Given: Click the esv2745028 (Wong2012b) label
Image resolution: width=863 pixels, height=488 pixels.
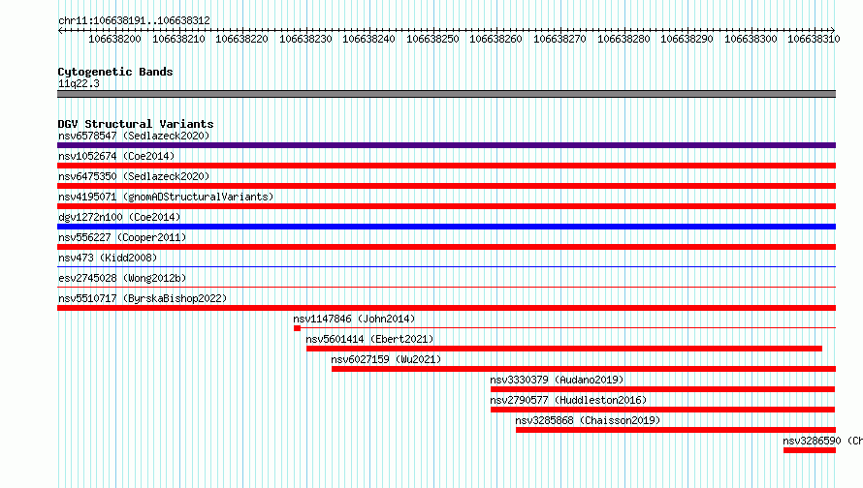Looking at the screenshot, I should click(122, 278).
